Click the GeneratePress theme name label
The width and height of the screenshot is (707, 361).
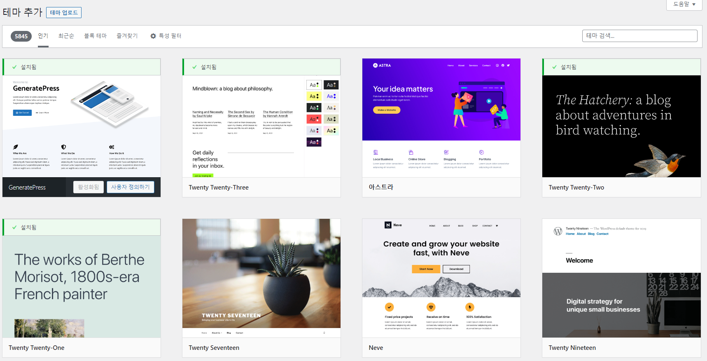coord(27,188)
